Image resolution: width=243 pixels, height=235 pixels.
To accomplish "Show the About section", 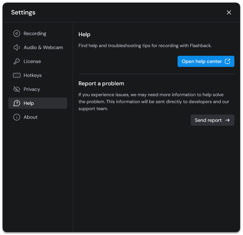I will [31, 117].
